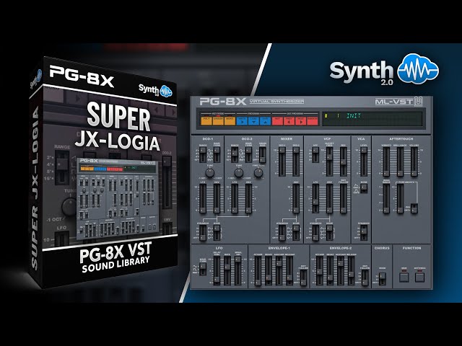Select the orange POLY key mode button
Image resolution: width=462 pixels, height=346 pixels.
pyautogui.click(x=206, y=120)
